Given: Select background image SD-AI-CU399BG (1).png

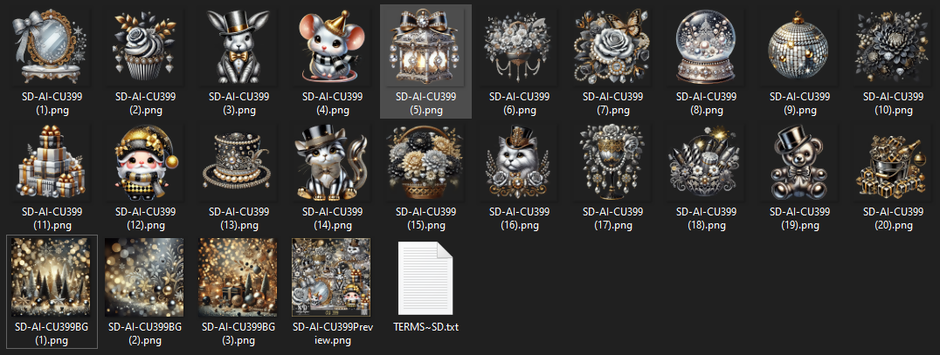Looking at the screenshot, I should tap(52, 277).
